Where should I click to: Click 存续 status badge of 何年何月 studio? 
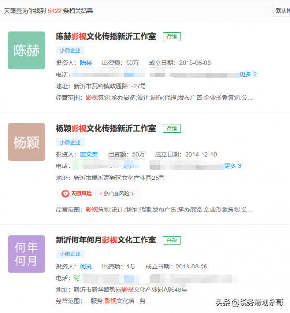tap(172, 240)
